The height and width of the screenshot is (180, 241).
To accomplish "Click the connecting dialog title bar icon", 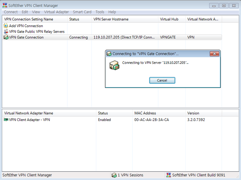I will coord(109,54).
